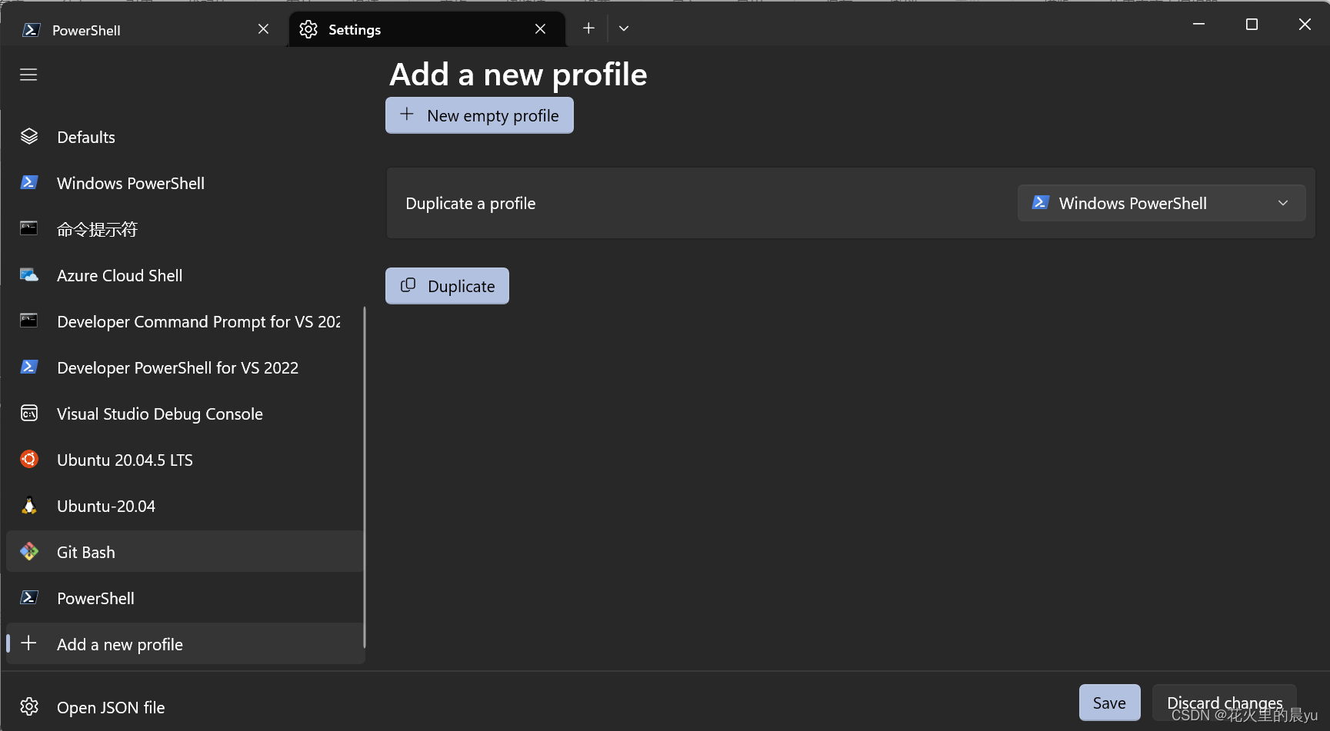1330x731 pixels.
Task: Click the gear icon next to Open JSON file
Action: pos(29,706)
